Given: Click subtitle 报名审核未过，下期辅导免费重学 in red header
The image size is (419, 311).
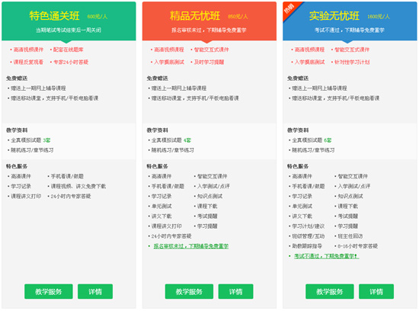Looking at the screenshot, I should 209,30.
